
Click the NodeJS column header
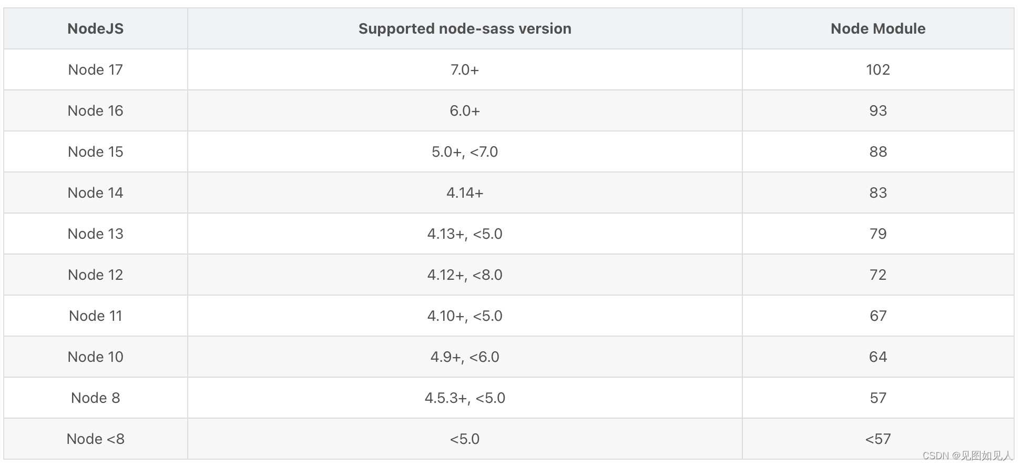pos(95,29)
